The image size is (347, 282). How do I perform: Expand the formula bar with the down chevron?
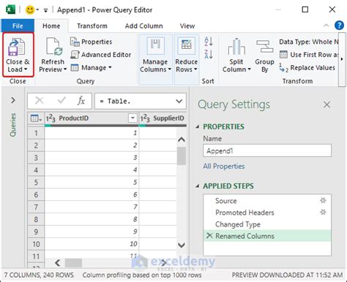(179, 101)
